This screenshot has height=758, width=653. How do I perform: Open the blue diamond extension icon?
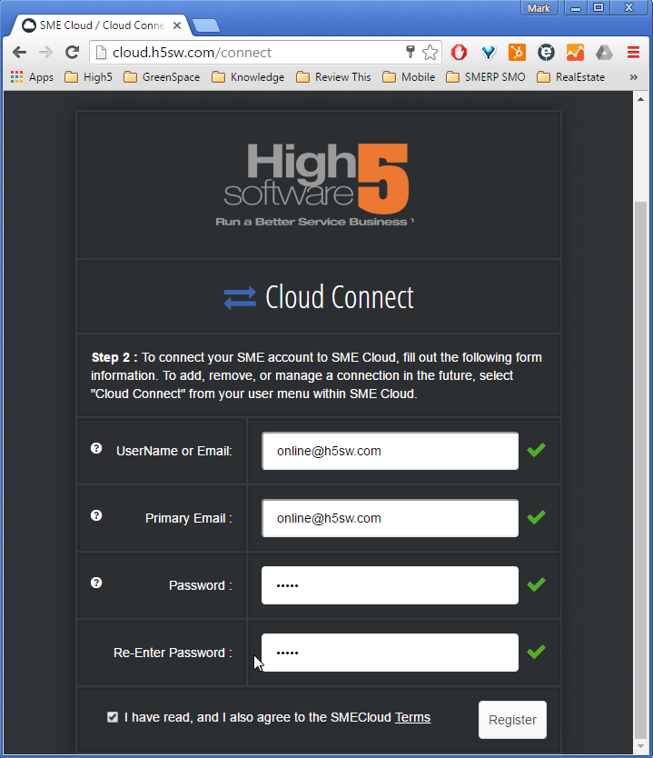click(x=489, y=52)
